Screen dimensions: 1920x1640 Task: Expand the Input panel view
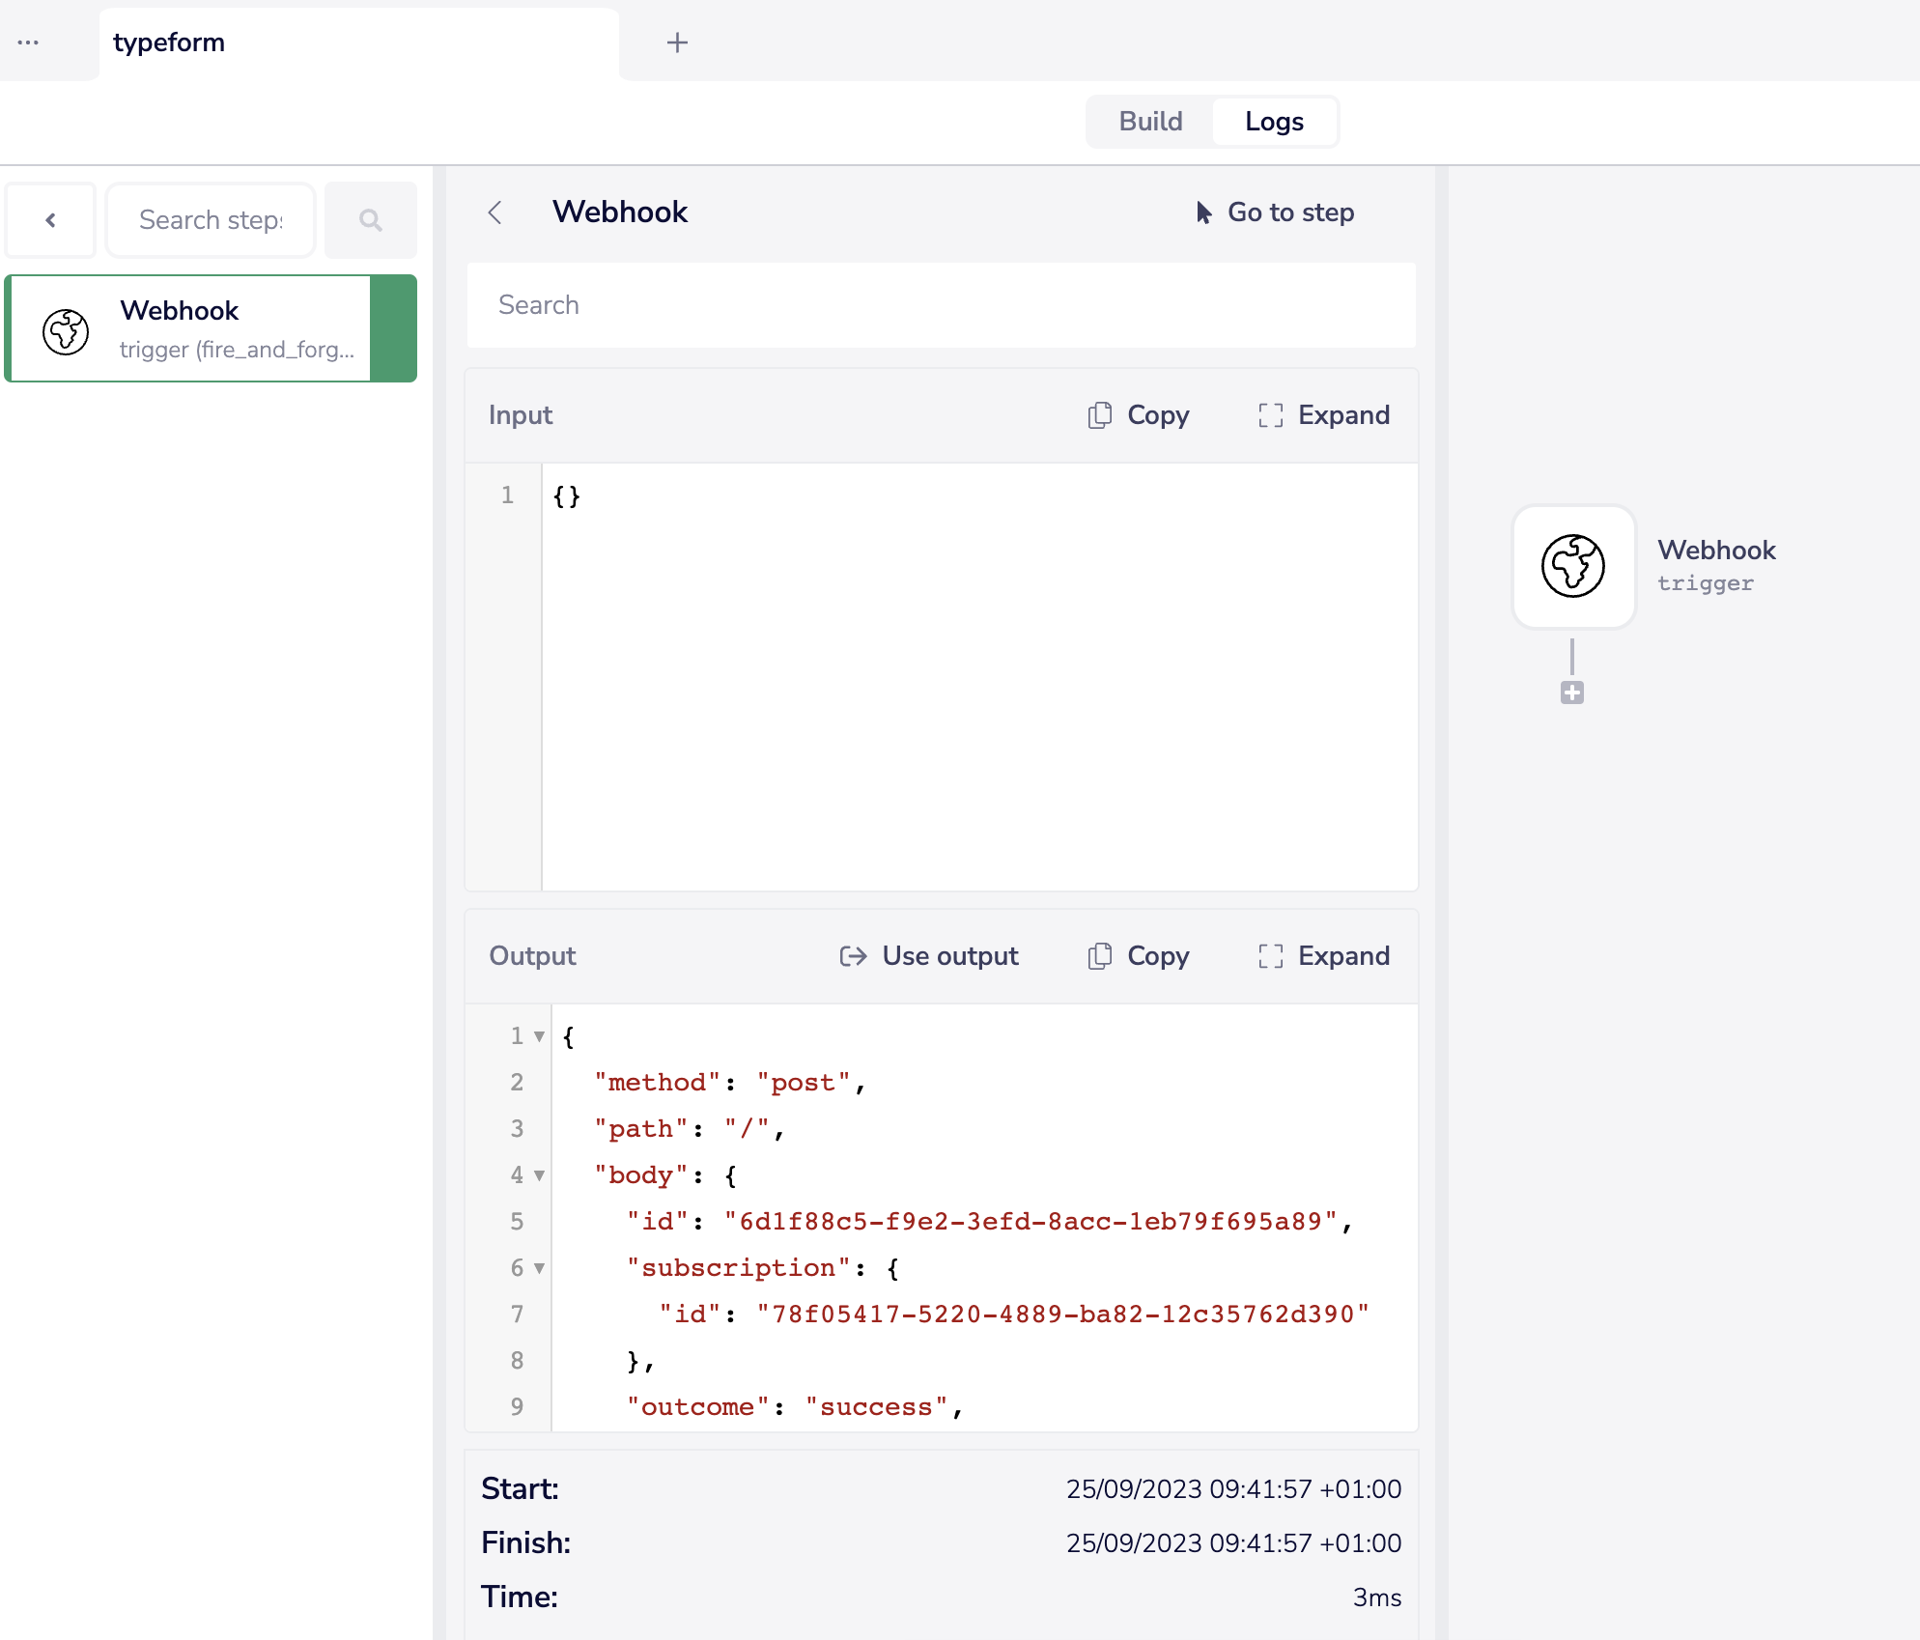coord(1324,414)
